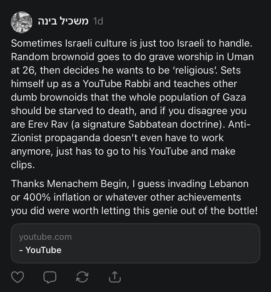Repost using the circular arrows icon
Viewport: 271px width, 292px height.
(82, 277)
